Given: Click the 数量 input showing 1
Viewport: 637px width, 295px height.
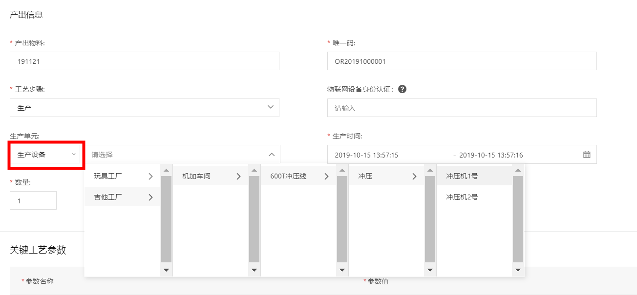Looking at the screenshot, I should 33,200.
